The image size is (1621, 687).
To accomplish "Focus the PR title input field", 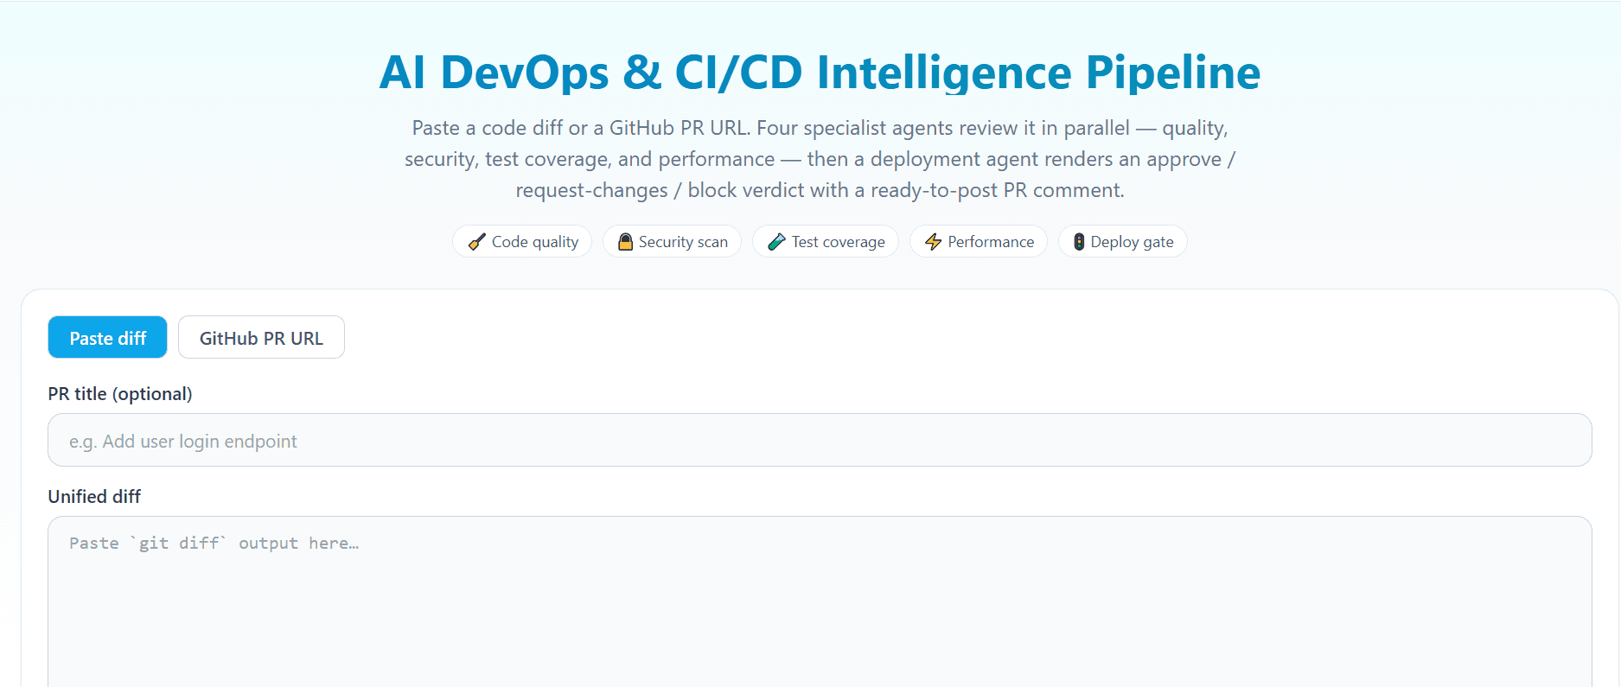I will (820, 440).
